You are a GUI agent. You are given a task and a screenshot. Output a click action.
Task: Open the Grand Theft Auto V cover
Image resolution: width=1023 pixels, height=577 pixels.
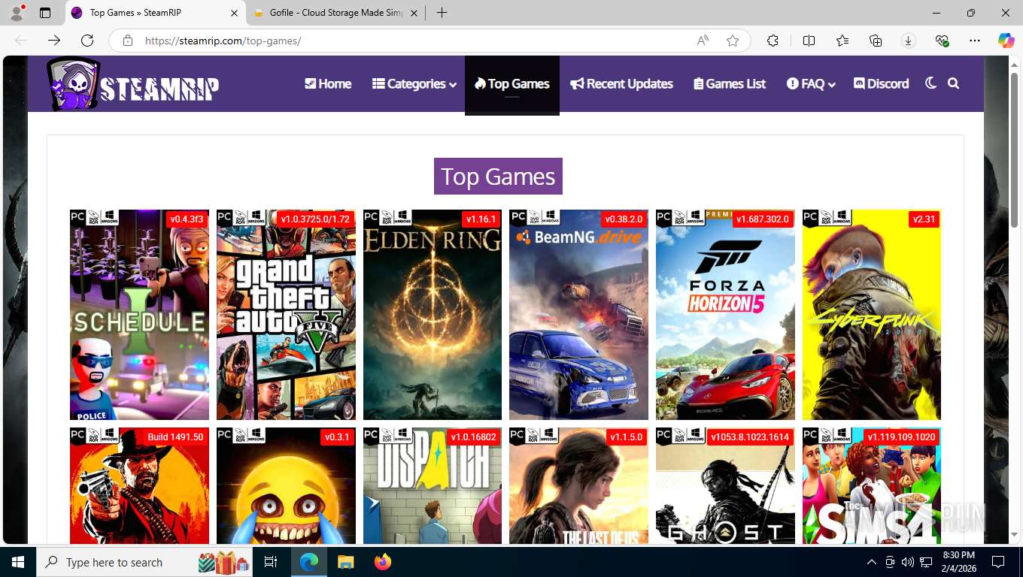click(286, 315)
